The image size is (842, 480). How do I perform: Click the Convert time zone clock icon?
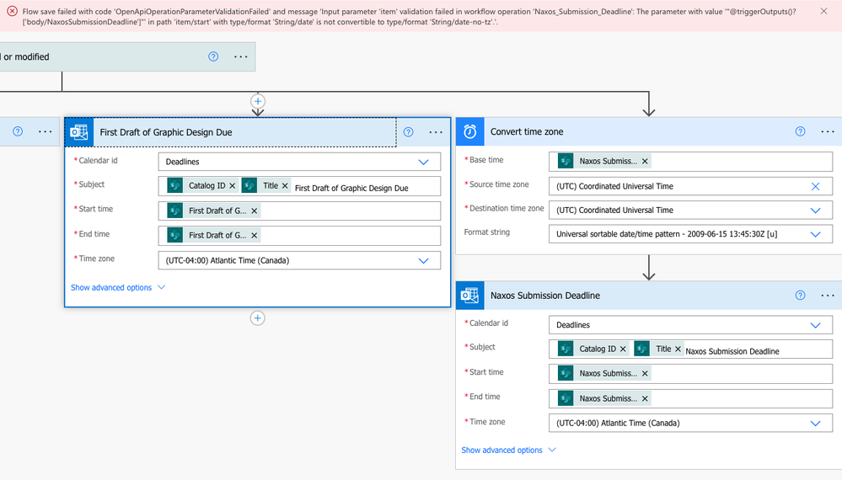(x=469, y=131)
